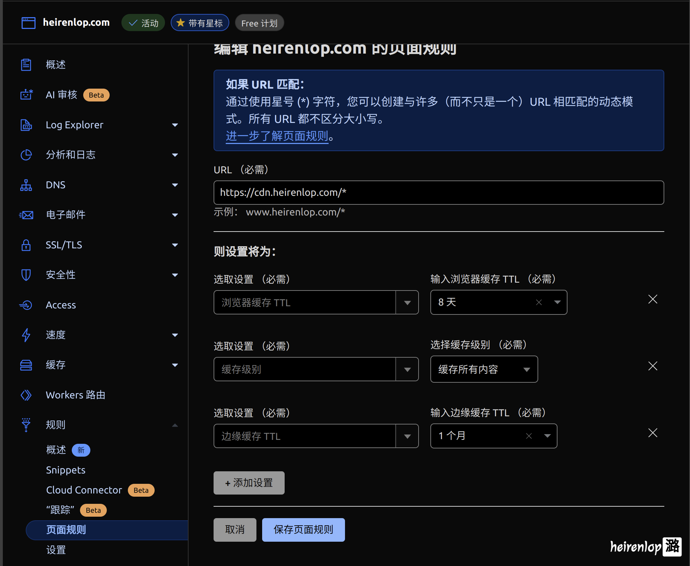Screen dimensions: 690x566
Task: Expand the DNS menu section
Action: pos(175,185)
